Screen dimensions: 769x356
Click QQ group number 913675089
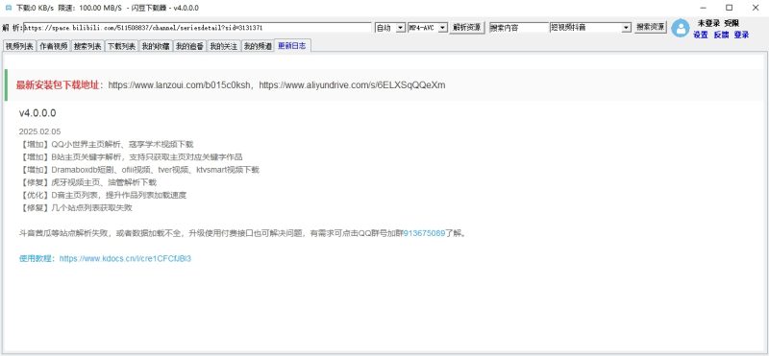point(424,233)
